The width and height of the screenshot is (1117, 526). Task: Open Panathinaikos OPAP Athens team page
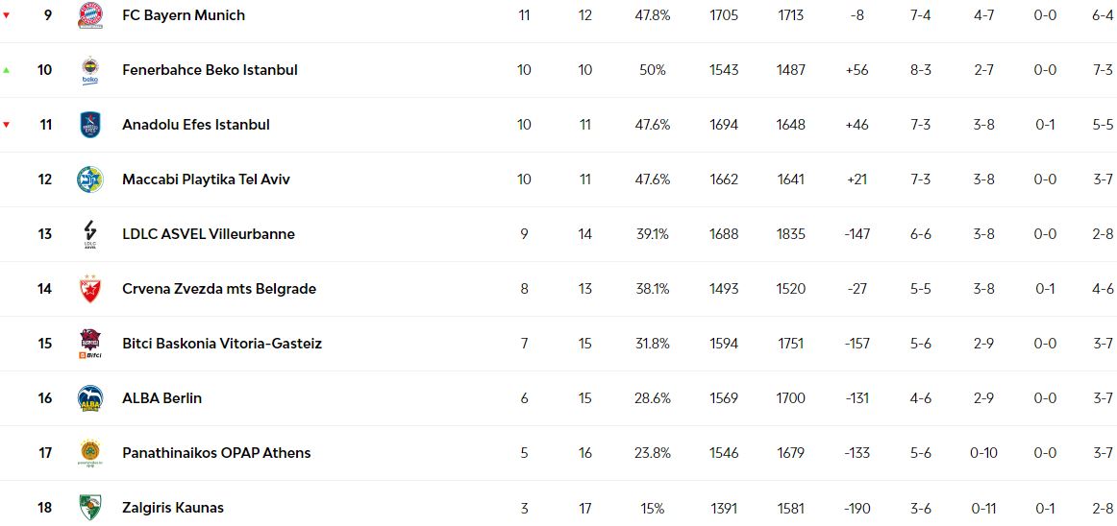point(216,453)
